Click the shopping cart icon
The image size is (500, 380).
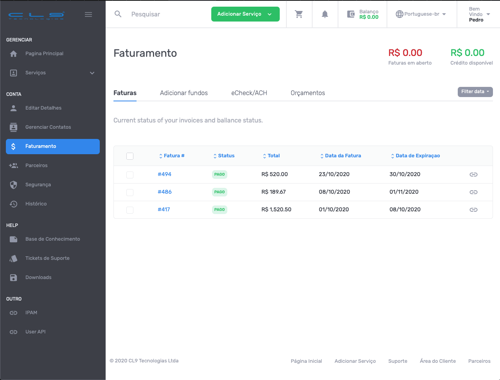click(299, 14)
